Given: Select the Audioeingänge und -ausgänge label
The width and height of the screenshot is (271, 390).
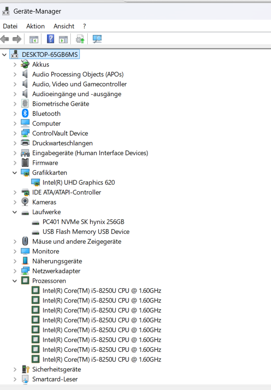Looking at the screenshot, I should 77,94.
